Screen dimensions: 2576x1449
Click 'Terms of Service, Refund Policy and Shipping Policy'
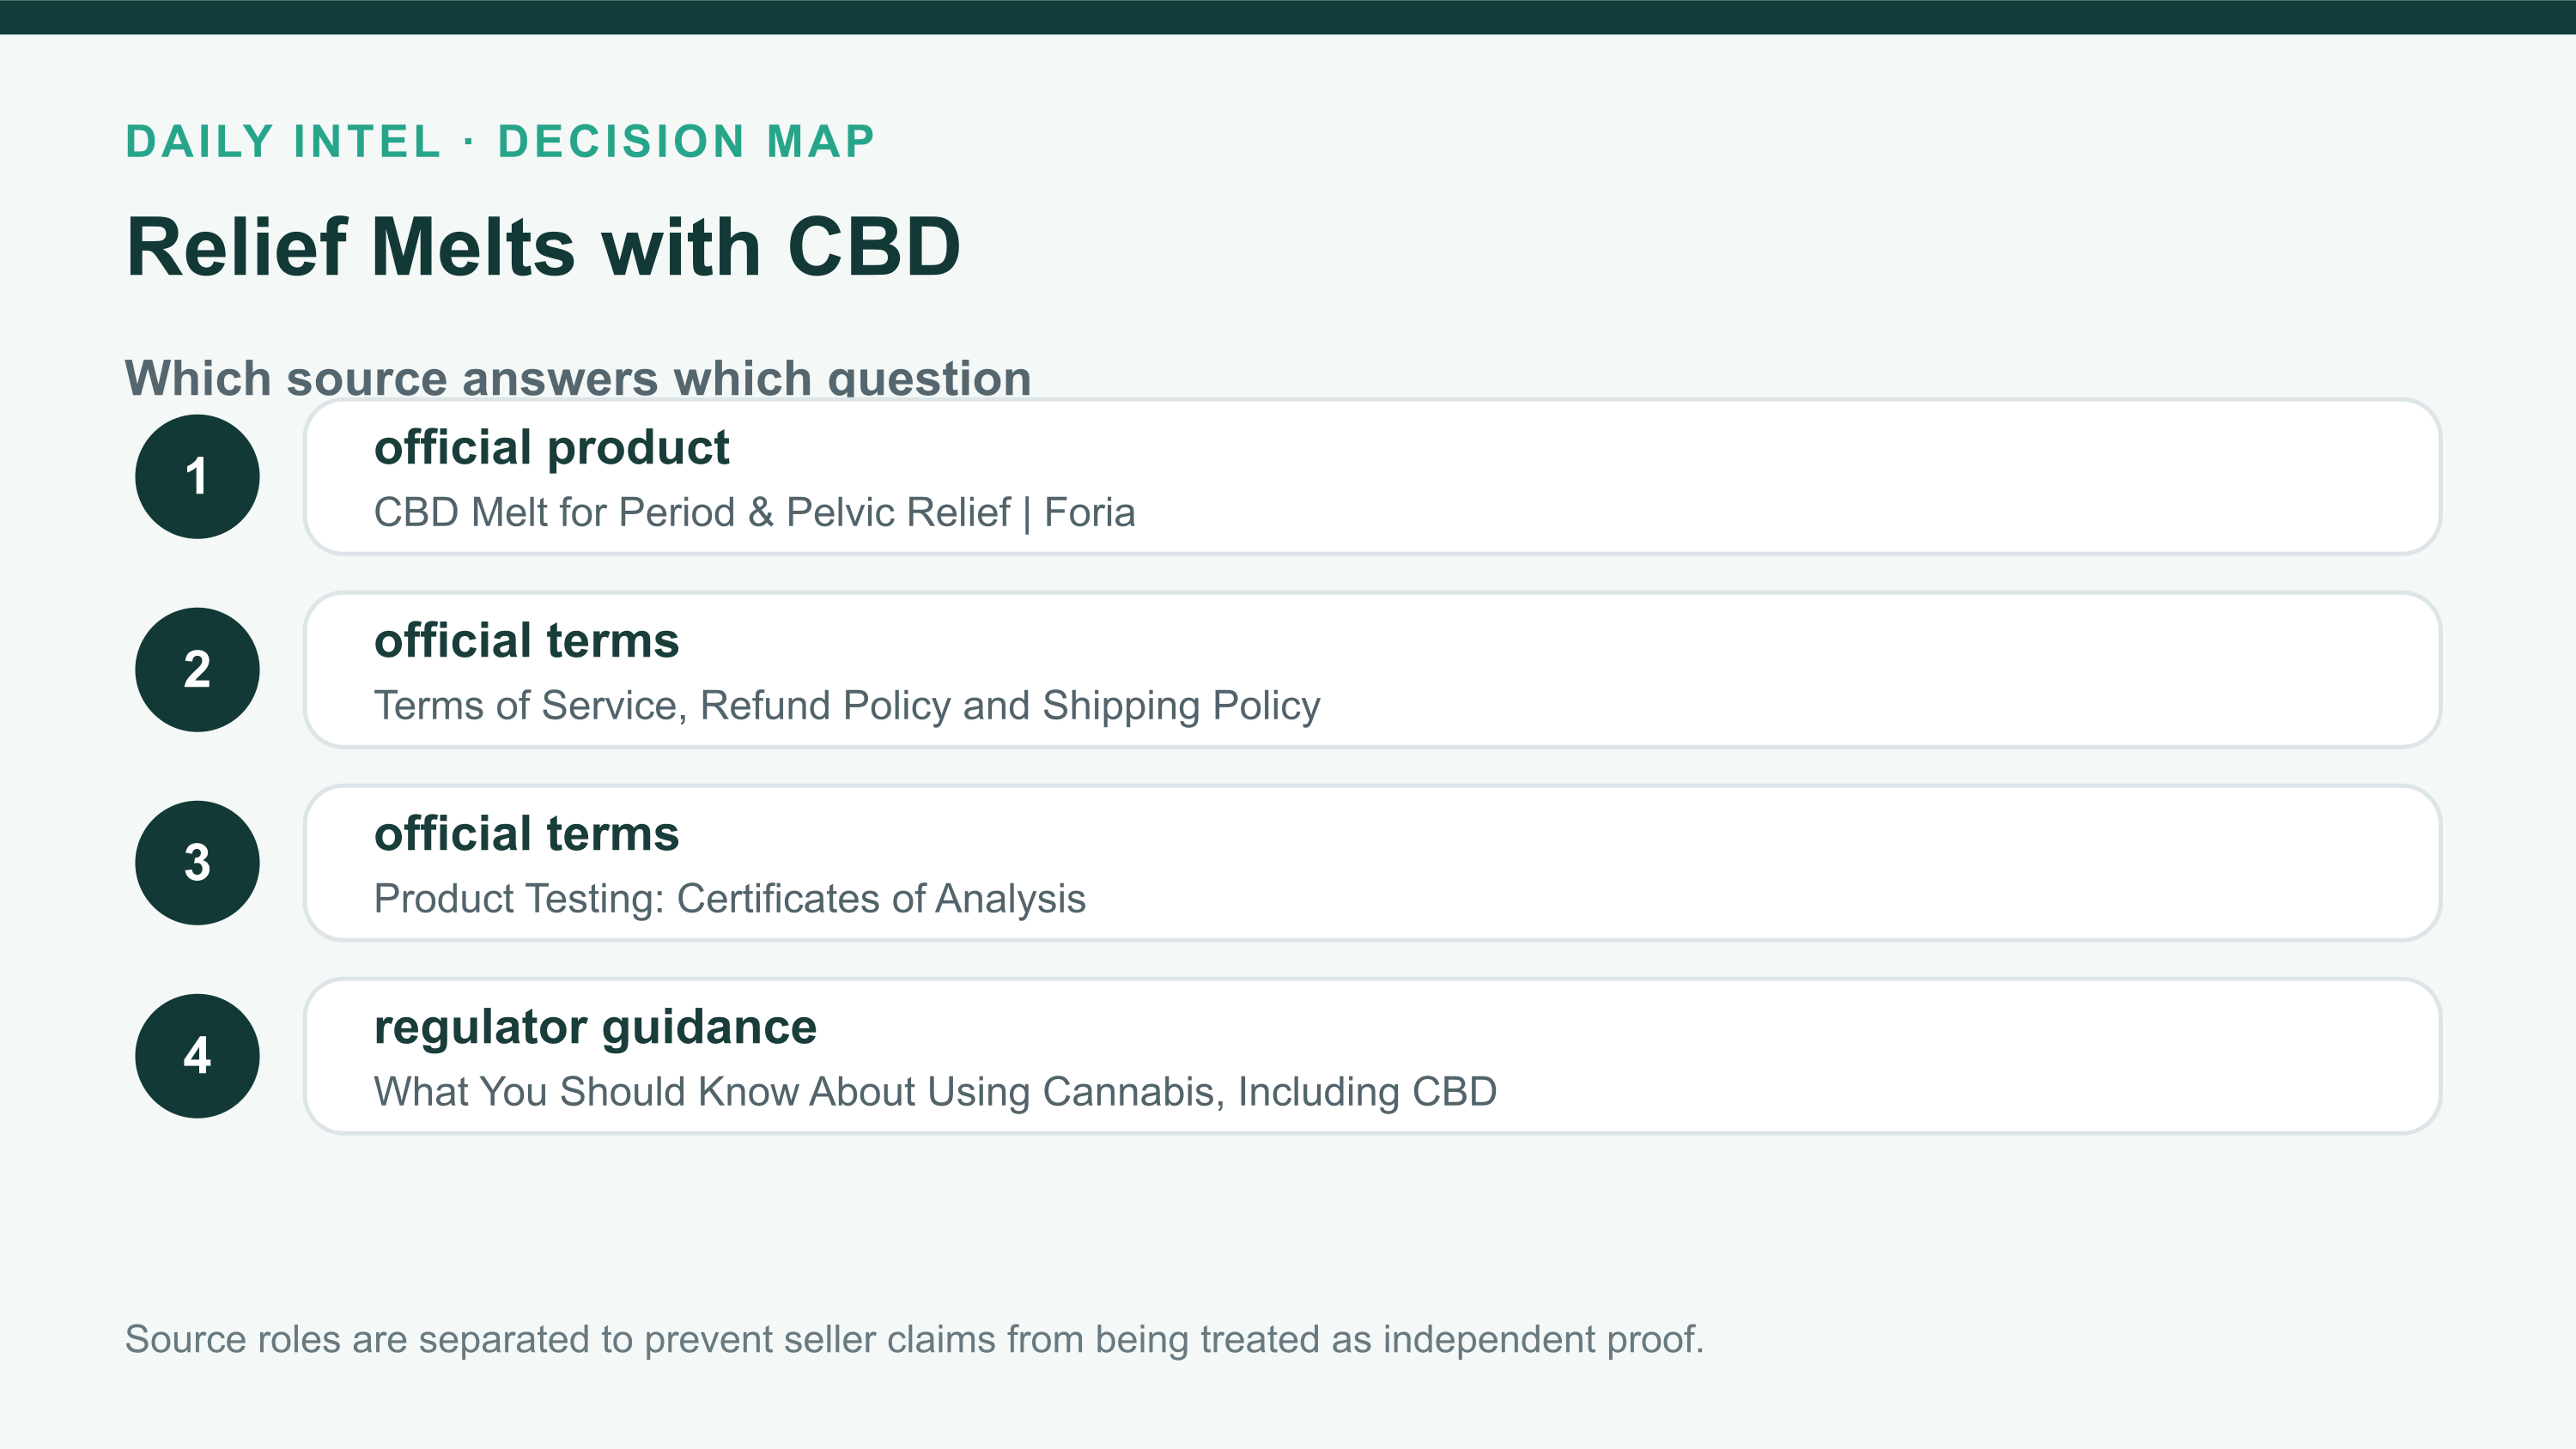pyautogui.click(x=847, y=706)
